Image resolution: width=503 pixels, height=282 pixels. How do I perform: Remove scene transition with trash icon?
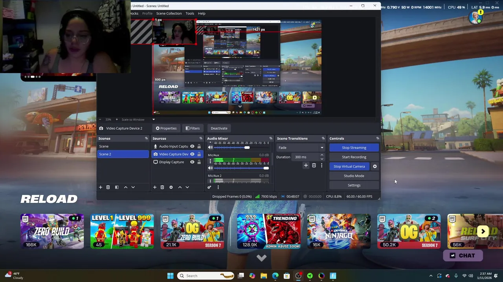coord(314,165)
